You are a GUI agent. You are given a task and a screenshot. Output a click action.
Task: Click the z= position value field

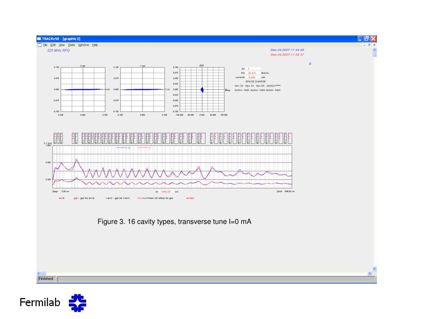166,191
